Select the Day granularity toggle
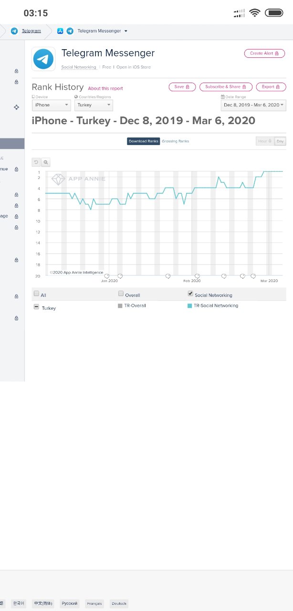293x611 pixels. point(280,141)
